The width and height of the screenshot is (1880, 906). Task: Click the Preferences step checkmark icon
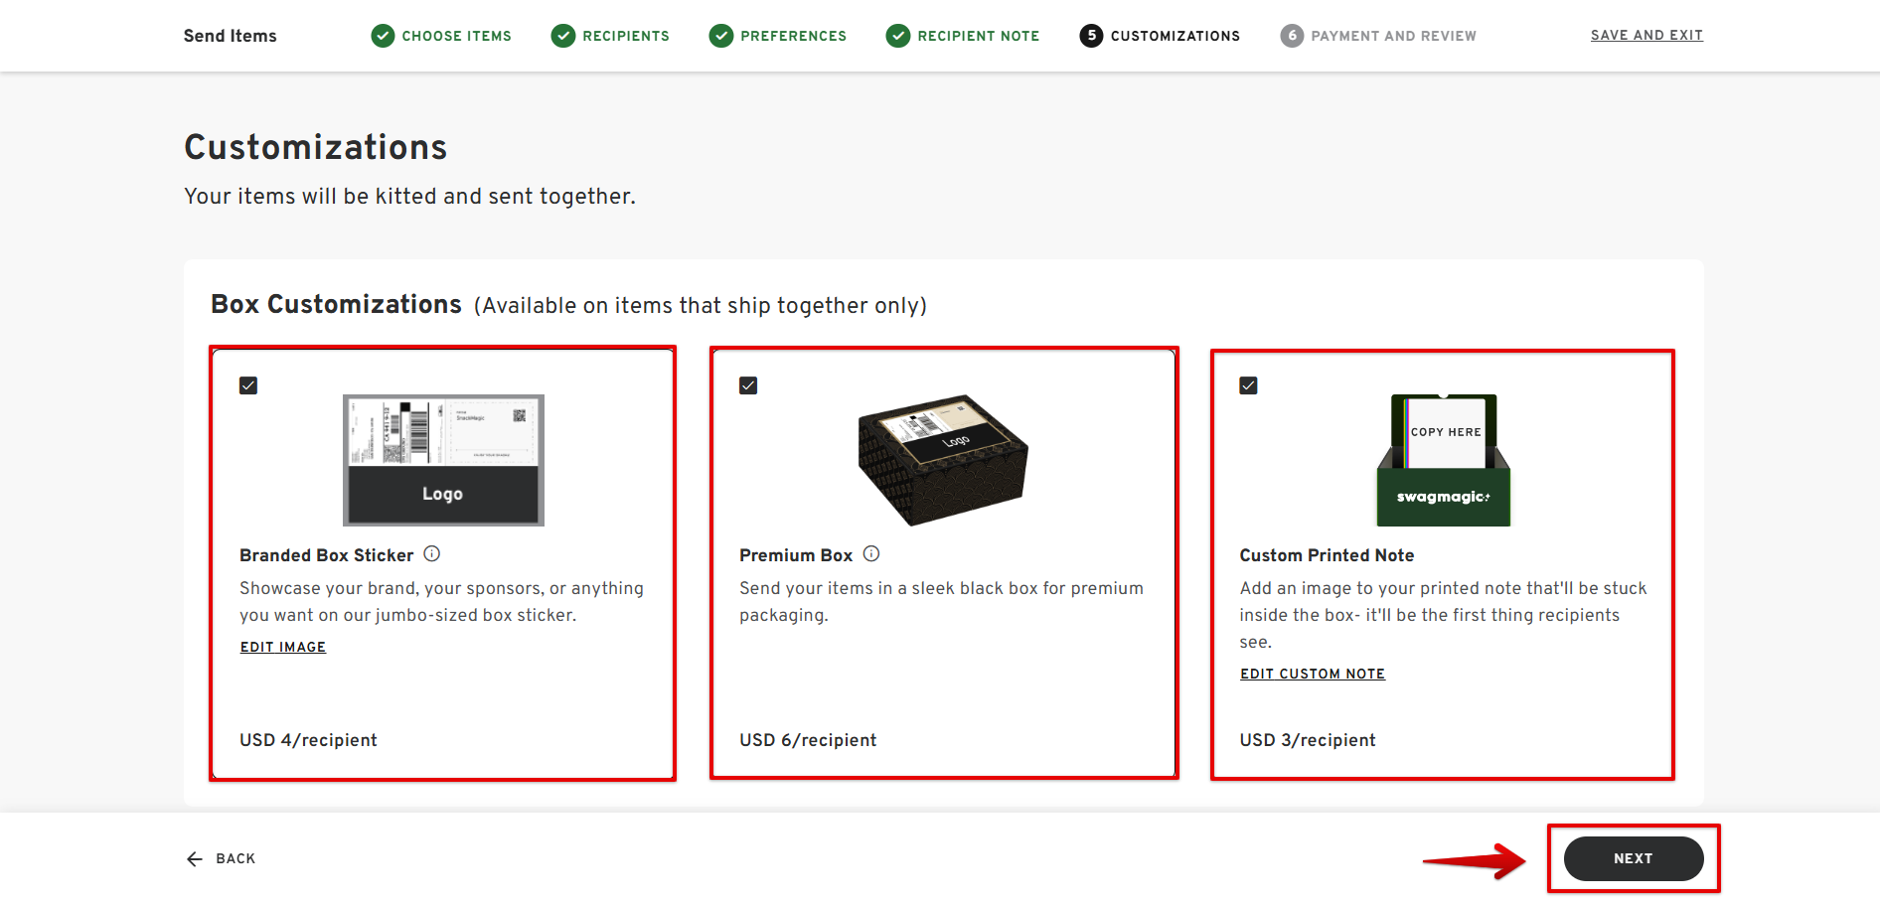click(721, 36)
